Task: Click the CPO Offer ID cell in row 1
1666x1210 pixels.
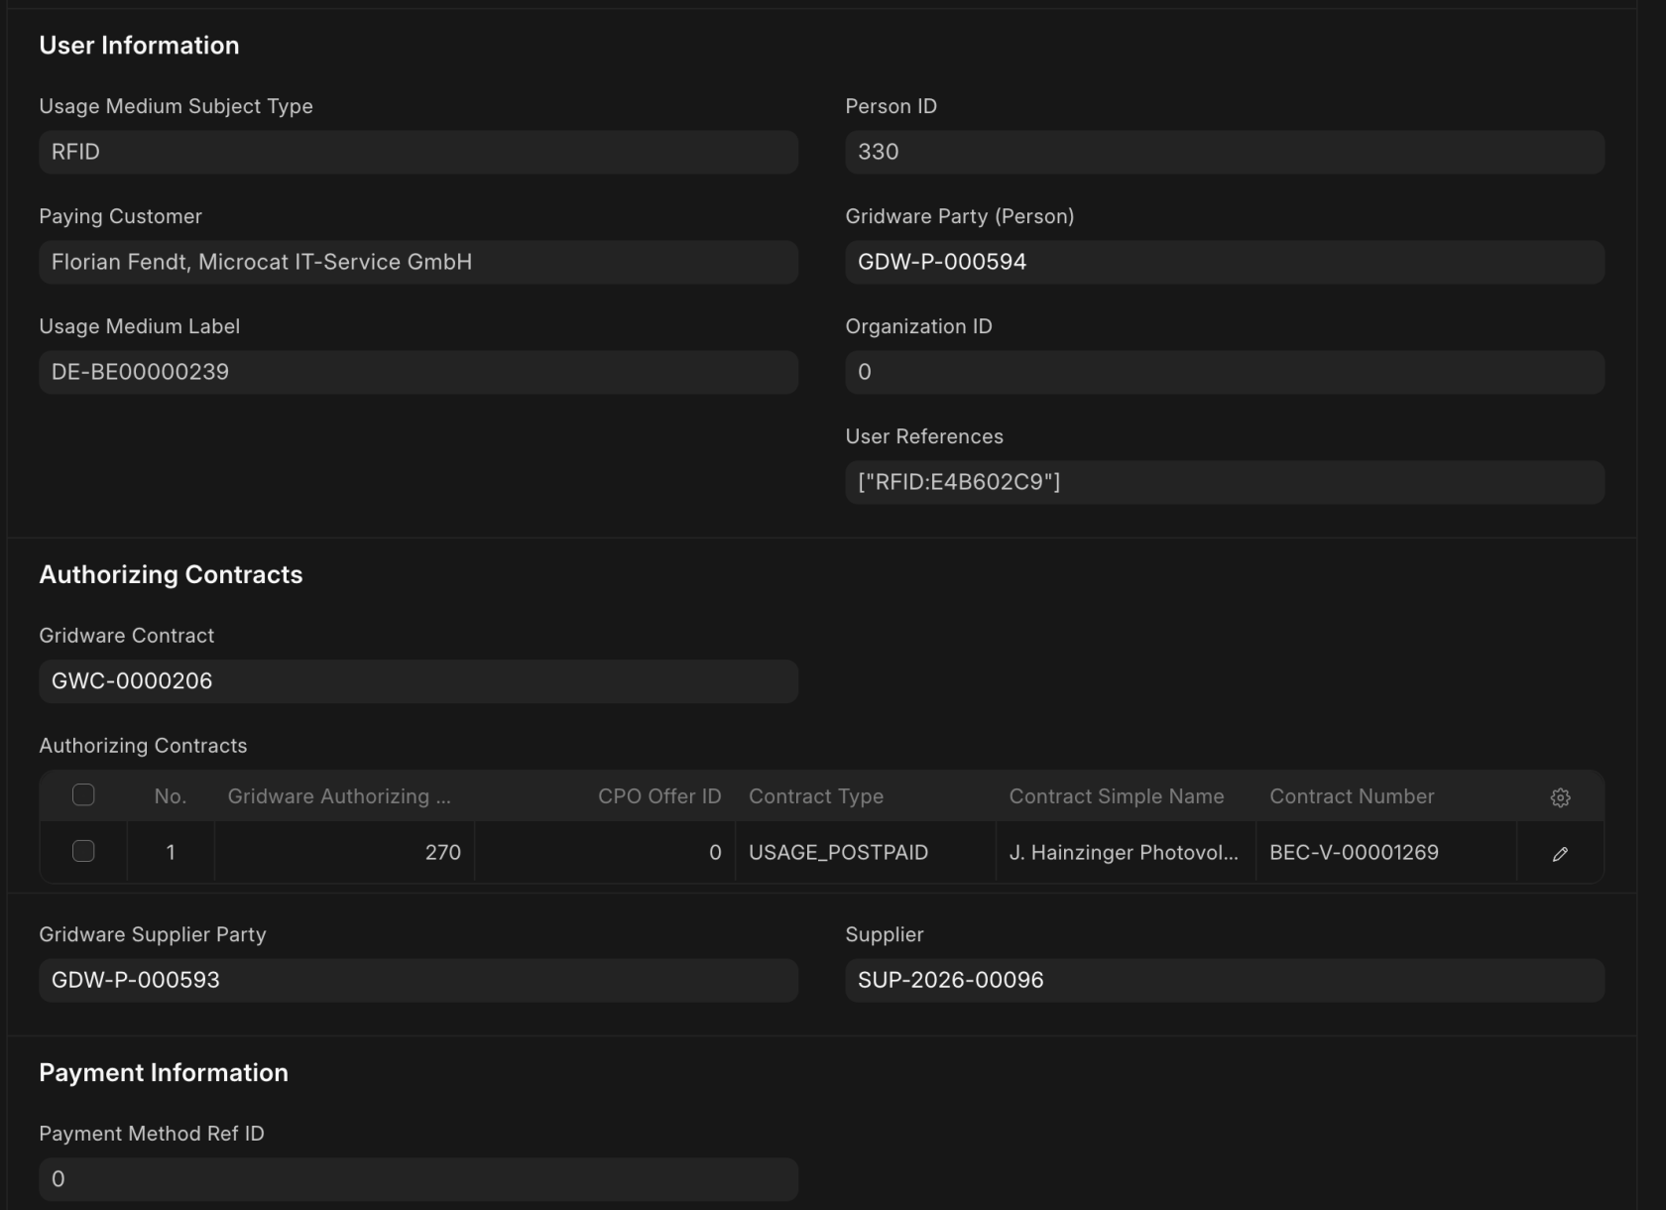Action: (x=605, y=852)
